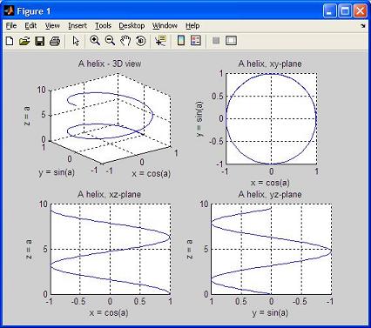371x328 pixels.
Task: Click 'x = cos(a)' label under xz-plane plot
Action: (x=109, y=312)
